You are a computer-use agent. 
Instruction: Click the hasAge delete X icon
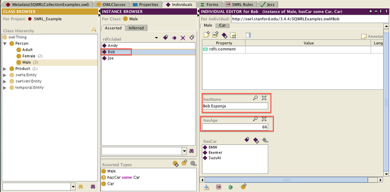click(264, 119)
